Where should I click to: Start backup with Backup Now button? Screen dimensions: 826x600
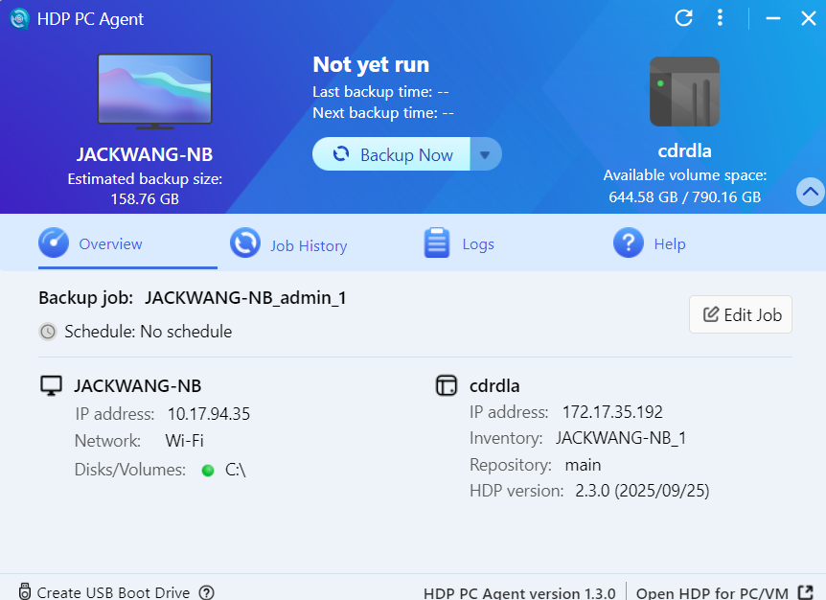click(x=392, y=154)
